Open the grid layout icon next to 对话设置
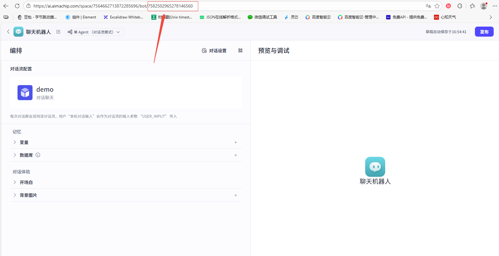The height and width of the screenshot is (256, 499). (x=240, y=50)
